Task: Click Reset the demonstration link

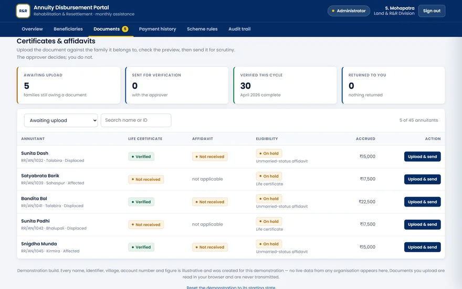Action: click(x=230, y=287)
